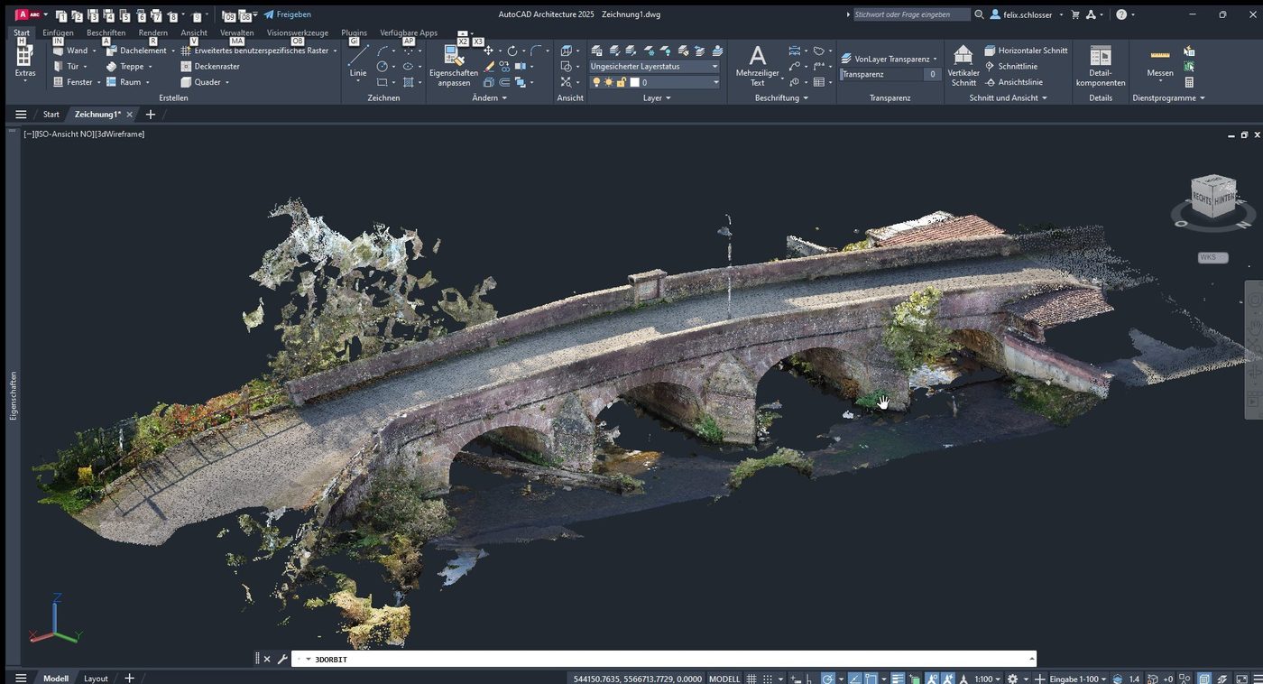
Task: Click the layer color swatch in Layer panel
Action: coord(634,82)
